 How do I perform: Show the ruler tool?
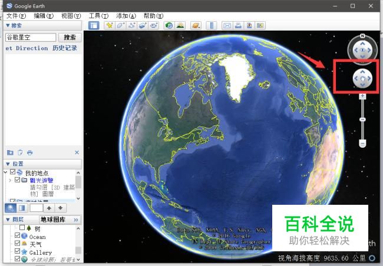[x=212, y=25]
